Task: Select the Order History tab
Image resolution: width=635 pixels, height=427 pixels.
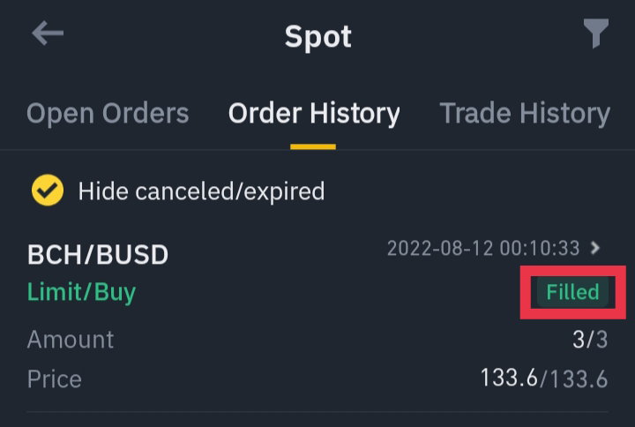Action: coord(314,113)
